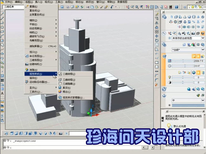Open the 中 render preset dropdown

pos(203,100)
